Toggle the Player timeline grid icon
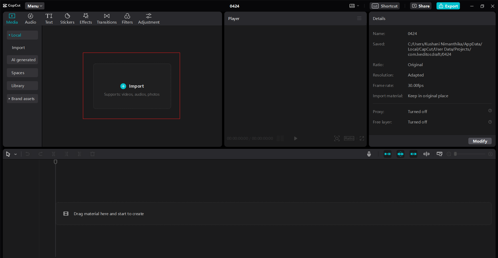This screenshot has width=498, height=258. pos(280,138)
